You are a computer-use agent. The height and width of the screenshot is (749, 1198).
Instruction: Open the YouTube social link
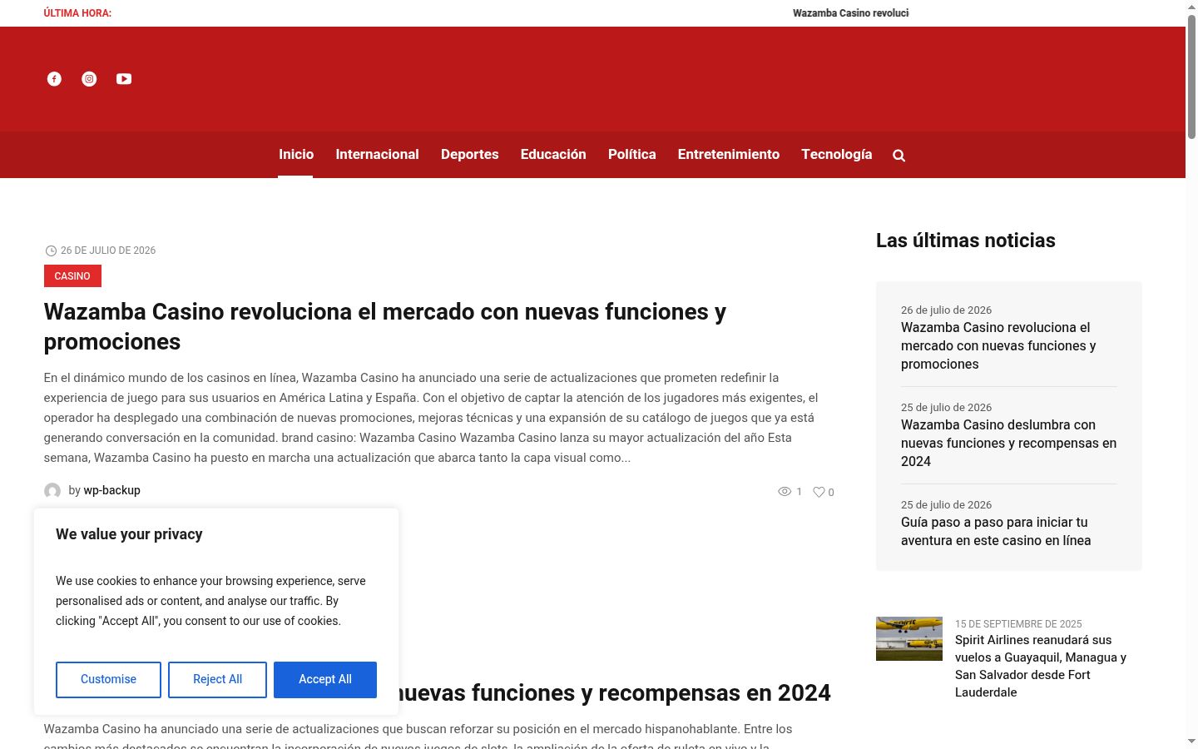tap(124, 79)
